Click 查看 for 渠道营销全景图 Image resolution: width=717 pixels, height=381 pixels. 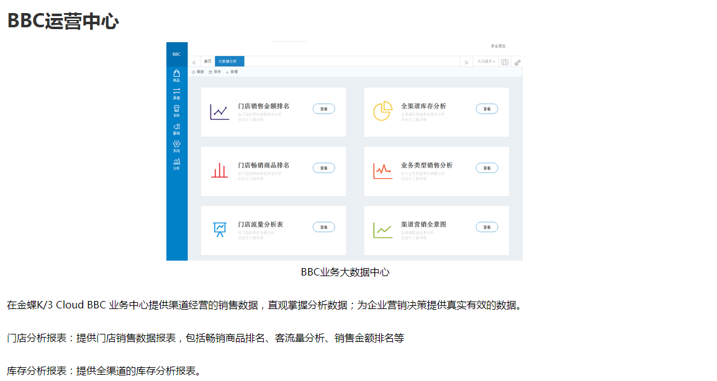pos(487,227)
